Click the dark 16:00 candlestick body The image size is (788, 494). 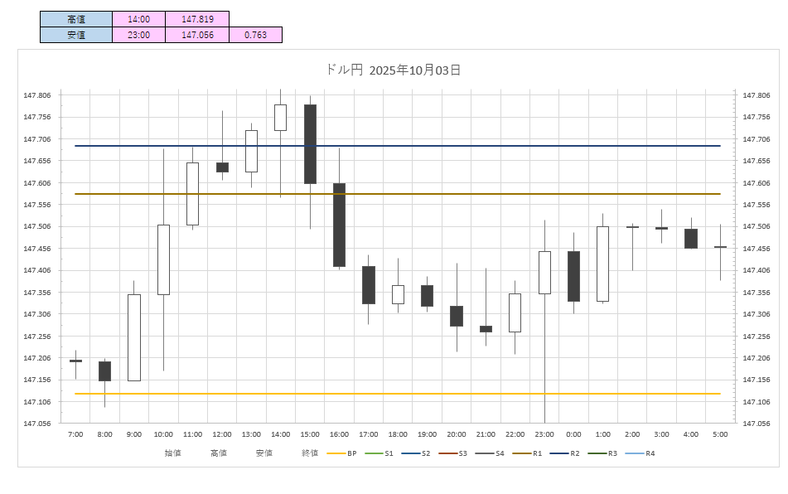pos(339,225)
